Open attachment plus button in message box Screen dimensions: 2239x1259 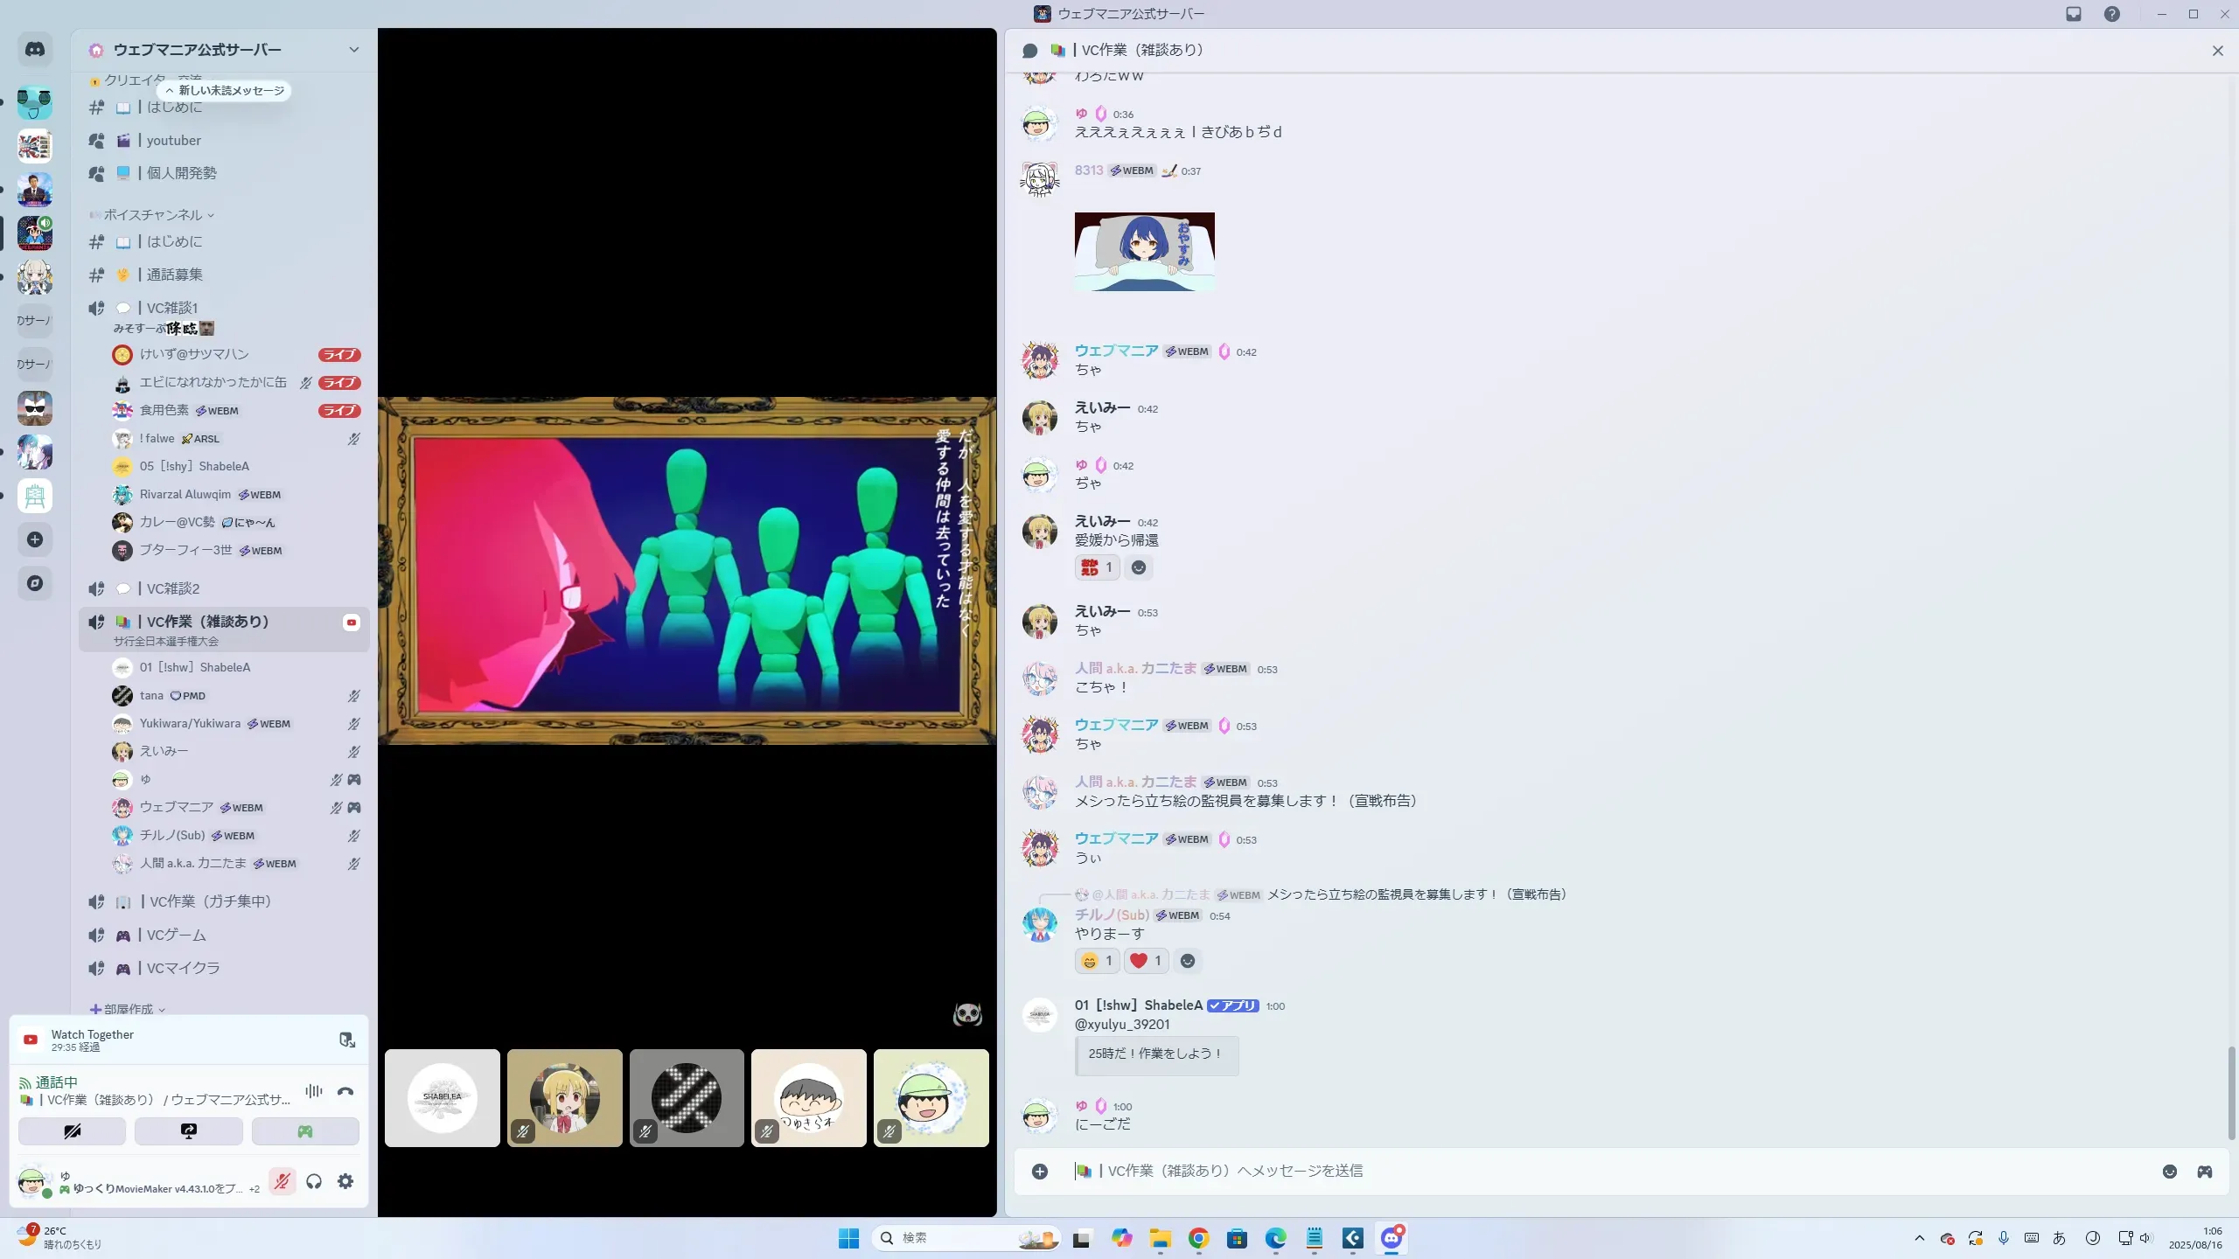(1039, 1172)
